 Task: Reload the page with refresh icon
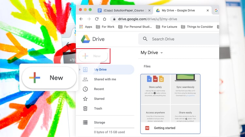(x=97, y=19)
